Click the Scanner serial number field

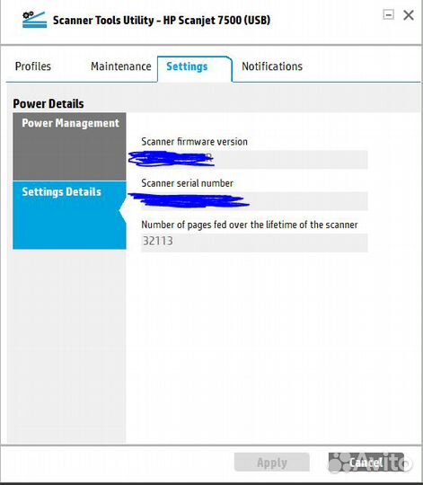coord(254,201)
